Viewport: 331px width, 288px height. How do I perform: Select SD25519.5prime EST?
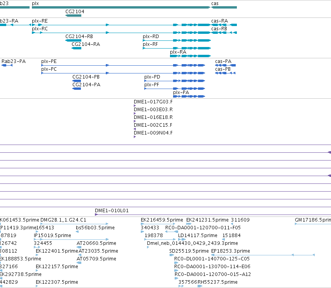pyautogui.click(x=172, y=255)
